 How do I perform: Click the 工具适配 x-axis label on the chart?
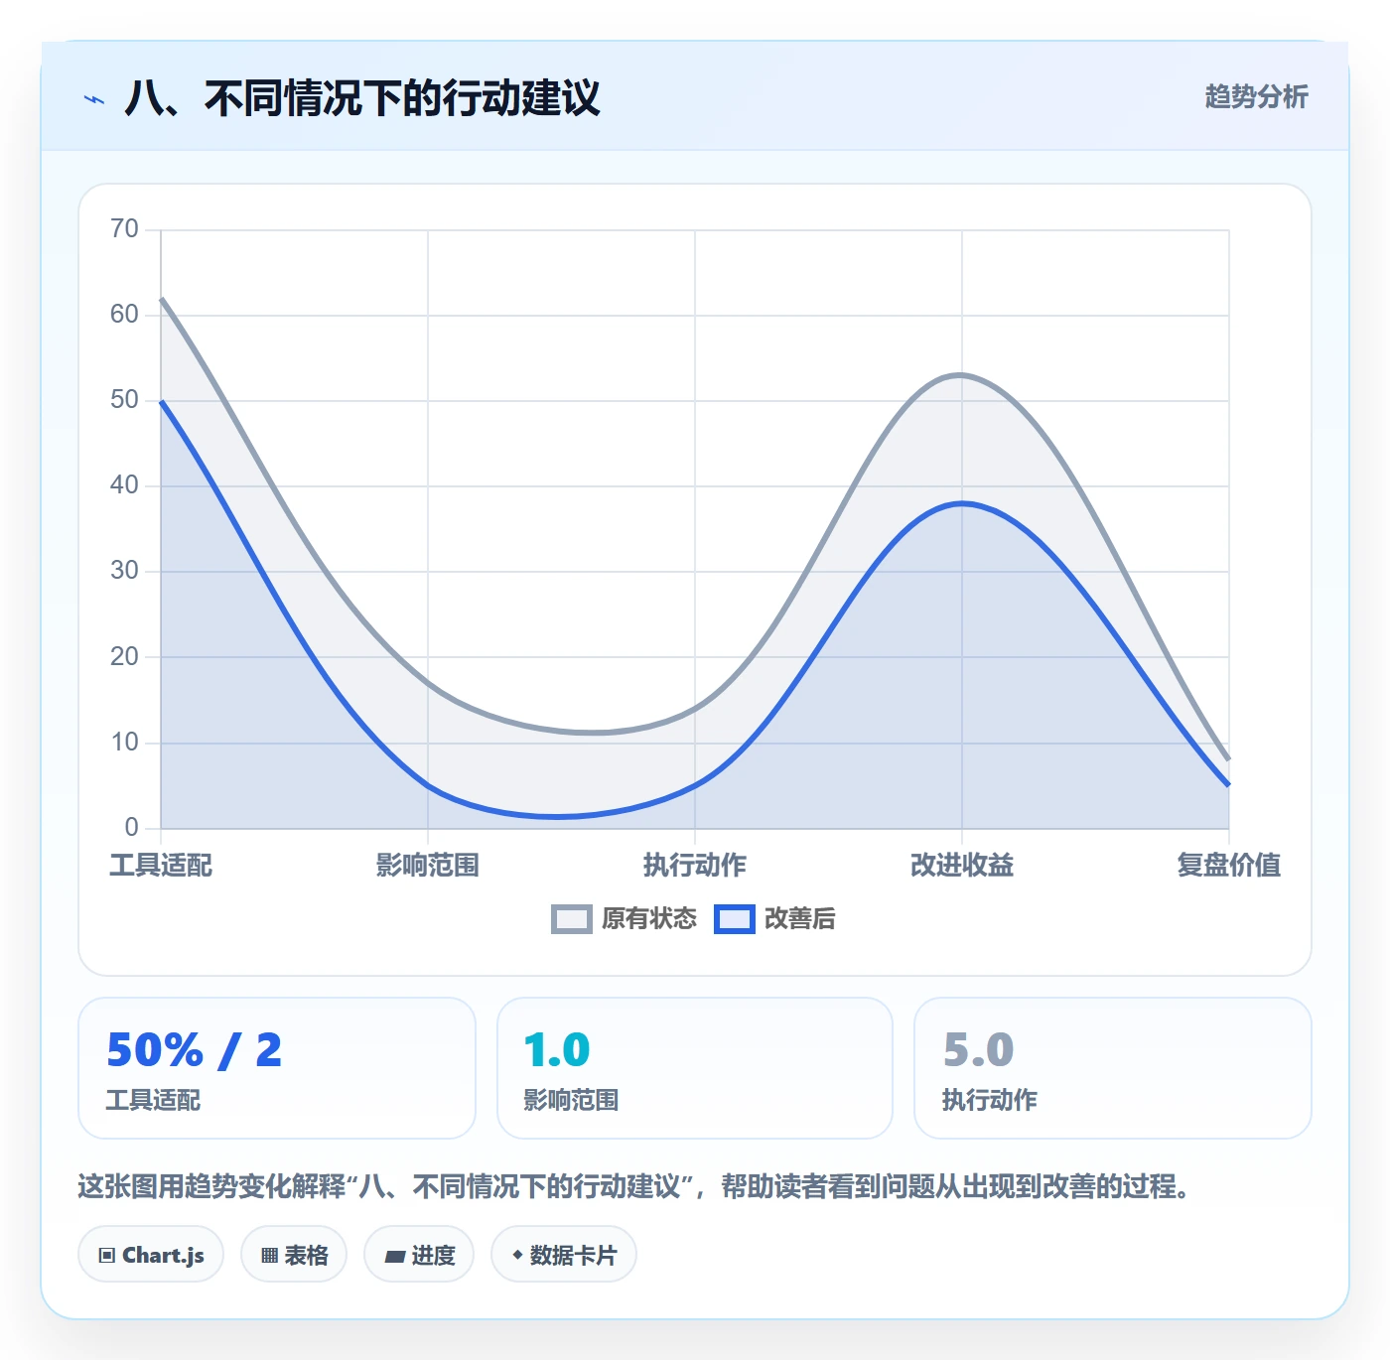point(161,866)
